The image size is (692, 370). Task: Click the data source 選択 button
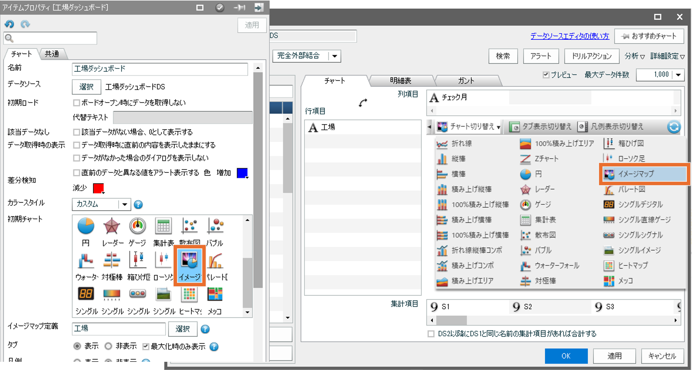86,87
